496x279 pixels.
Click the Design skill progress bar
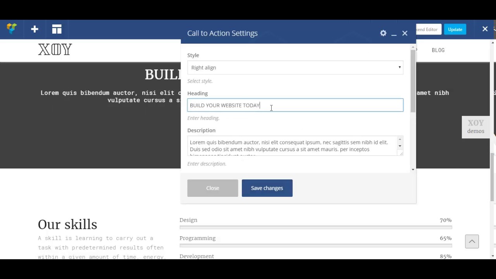coord(316,227)
